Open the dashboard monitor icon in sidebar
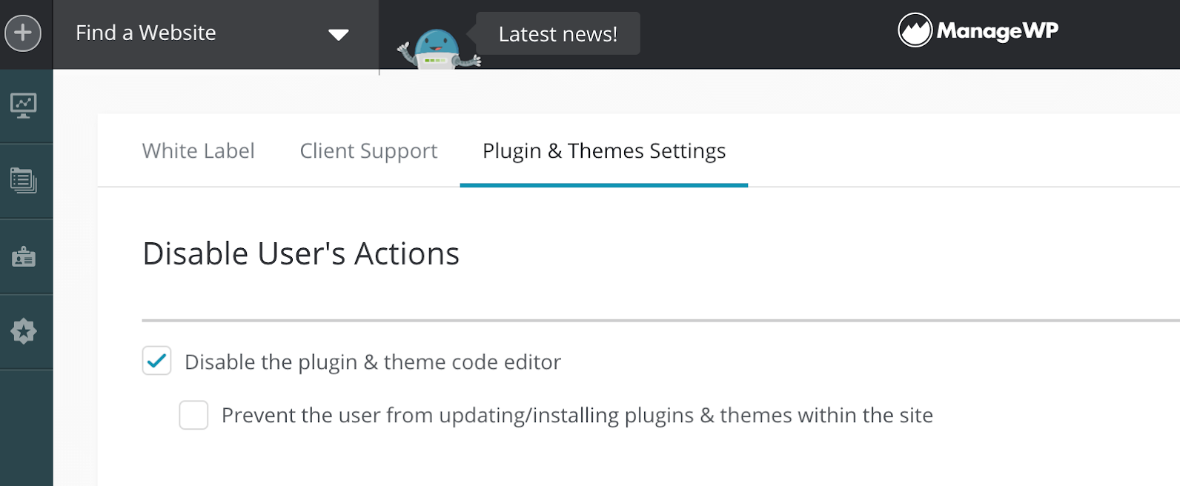Viewport: 1180px width, 486px height. (x=24, y=106)
